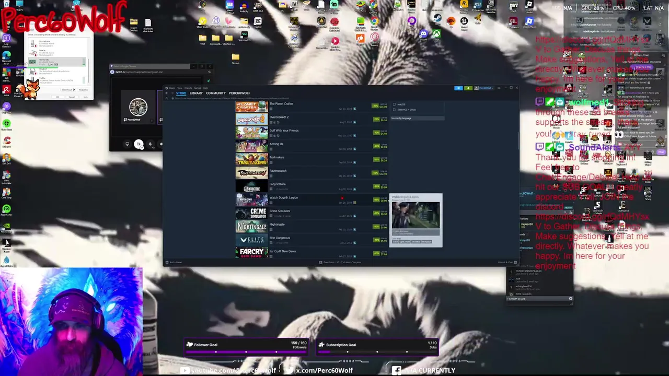
Task: Select the Microphone device in Sound dialog
Action: pyautogui.click(x=57, y=43)
